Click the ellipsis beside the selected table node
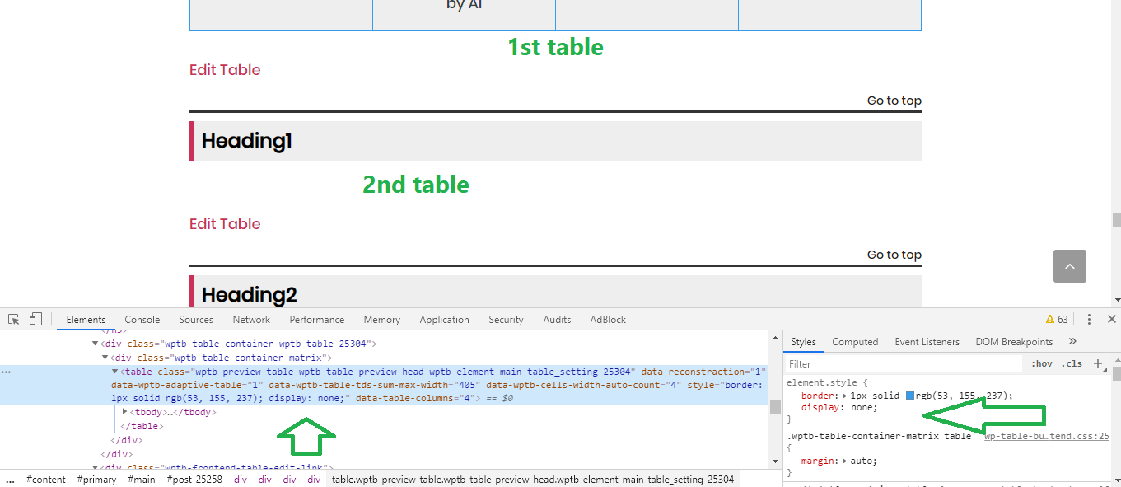 click(x=6, y=372)
